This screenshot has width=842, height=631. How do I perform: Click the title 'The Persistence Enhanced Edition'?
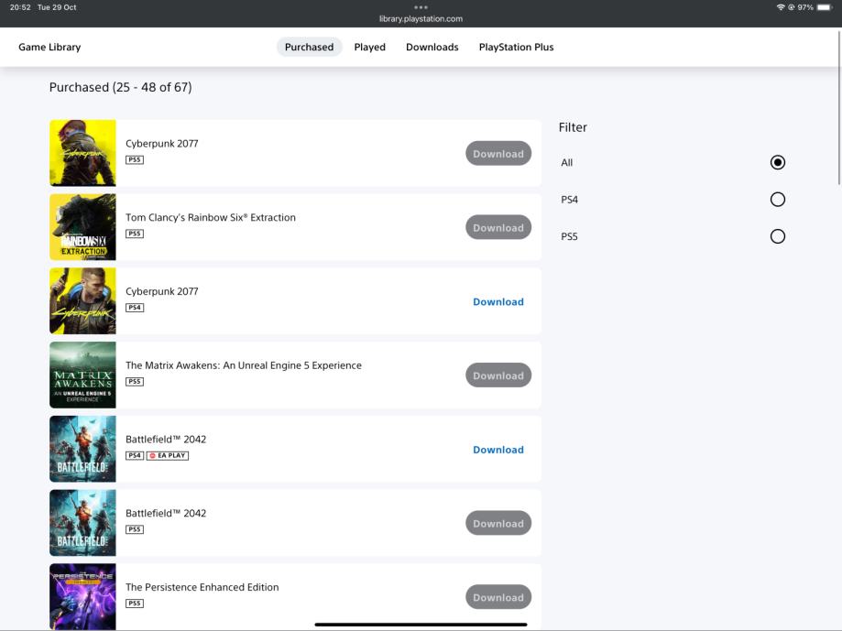pos(202,588)
